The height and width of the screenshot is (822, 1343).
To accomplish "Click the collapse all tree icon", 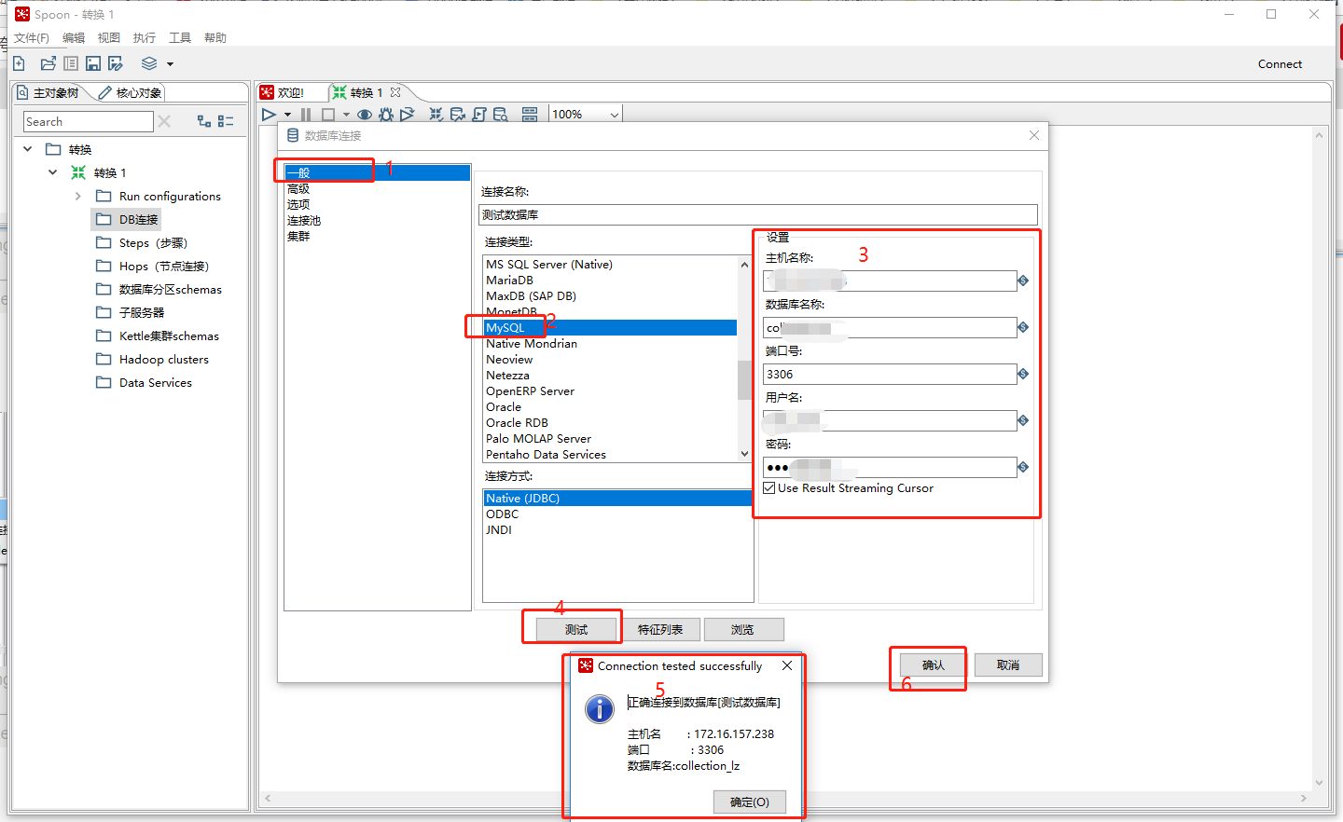I will tap(226, 121).
